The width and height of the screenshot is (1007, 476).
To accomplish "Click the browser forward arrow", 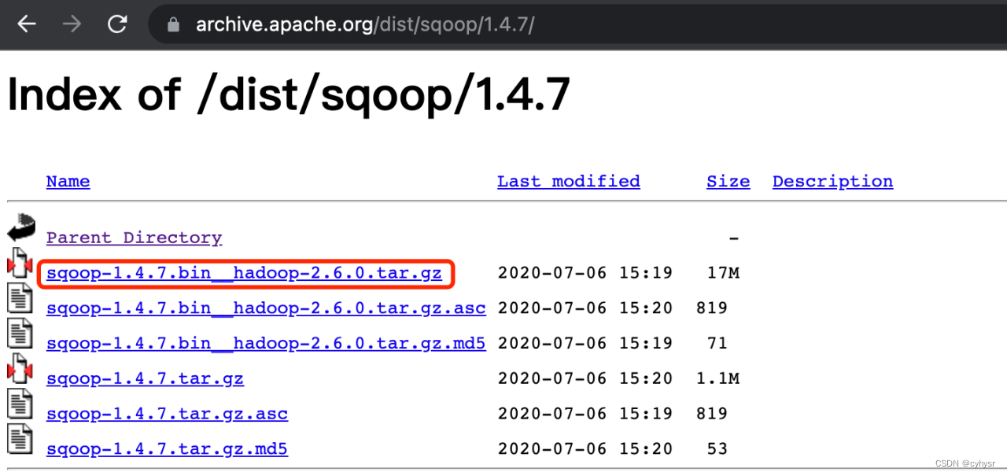I will (x=72, y=24).
